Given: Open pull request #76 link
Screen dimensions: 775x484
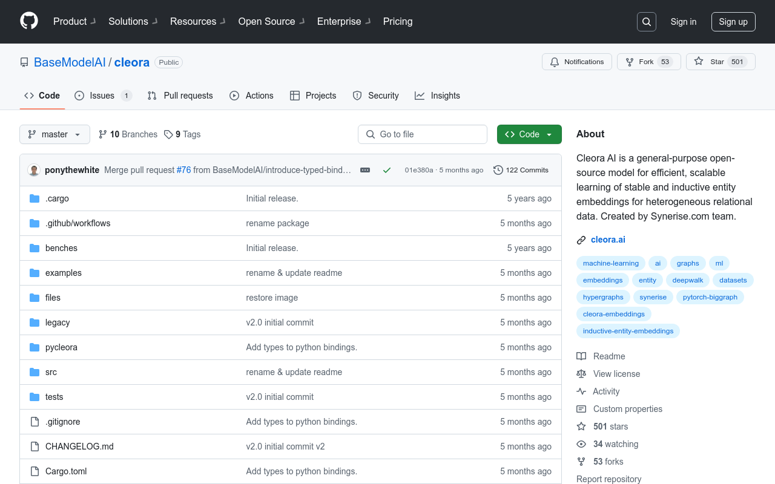Looking at the screenshot, I should tap(183, 170).
